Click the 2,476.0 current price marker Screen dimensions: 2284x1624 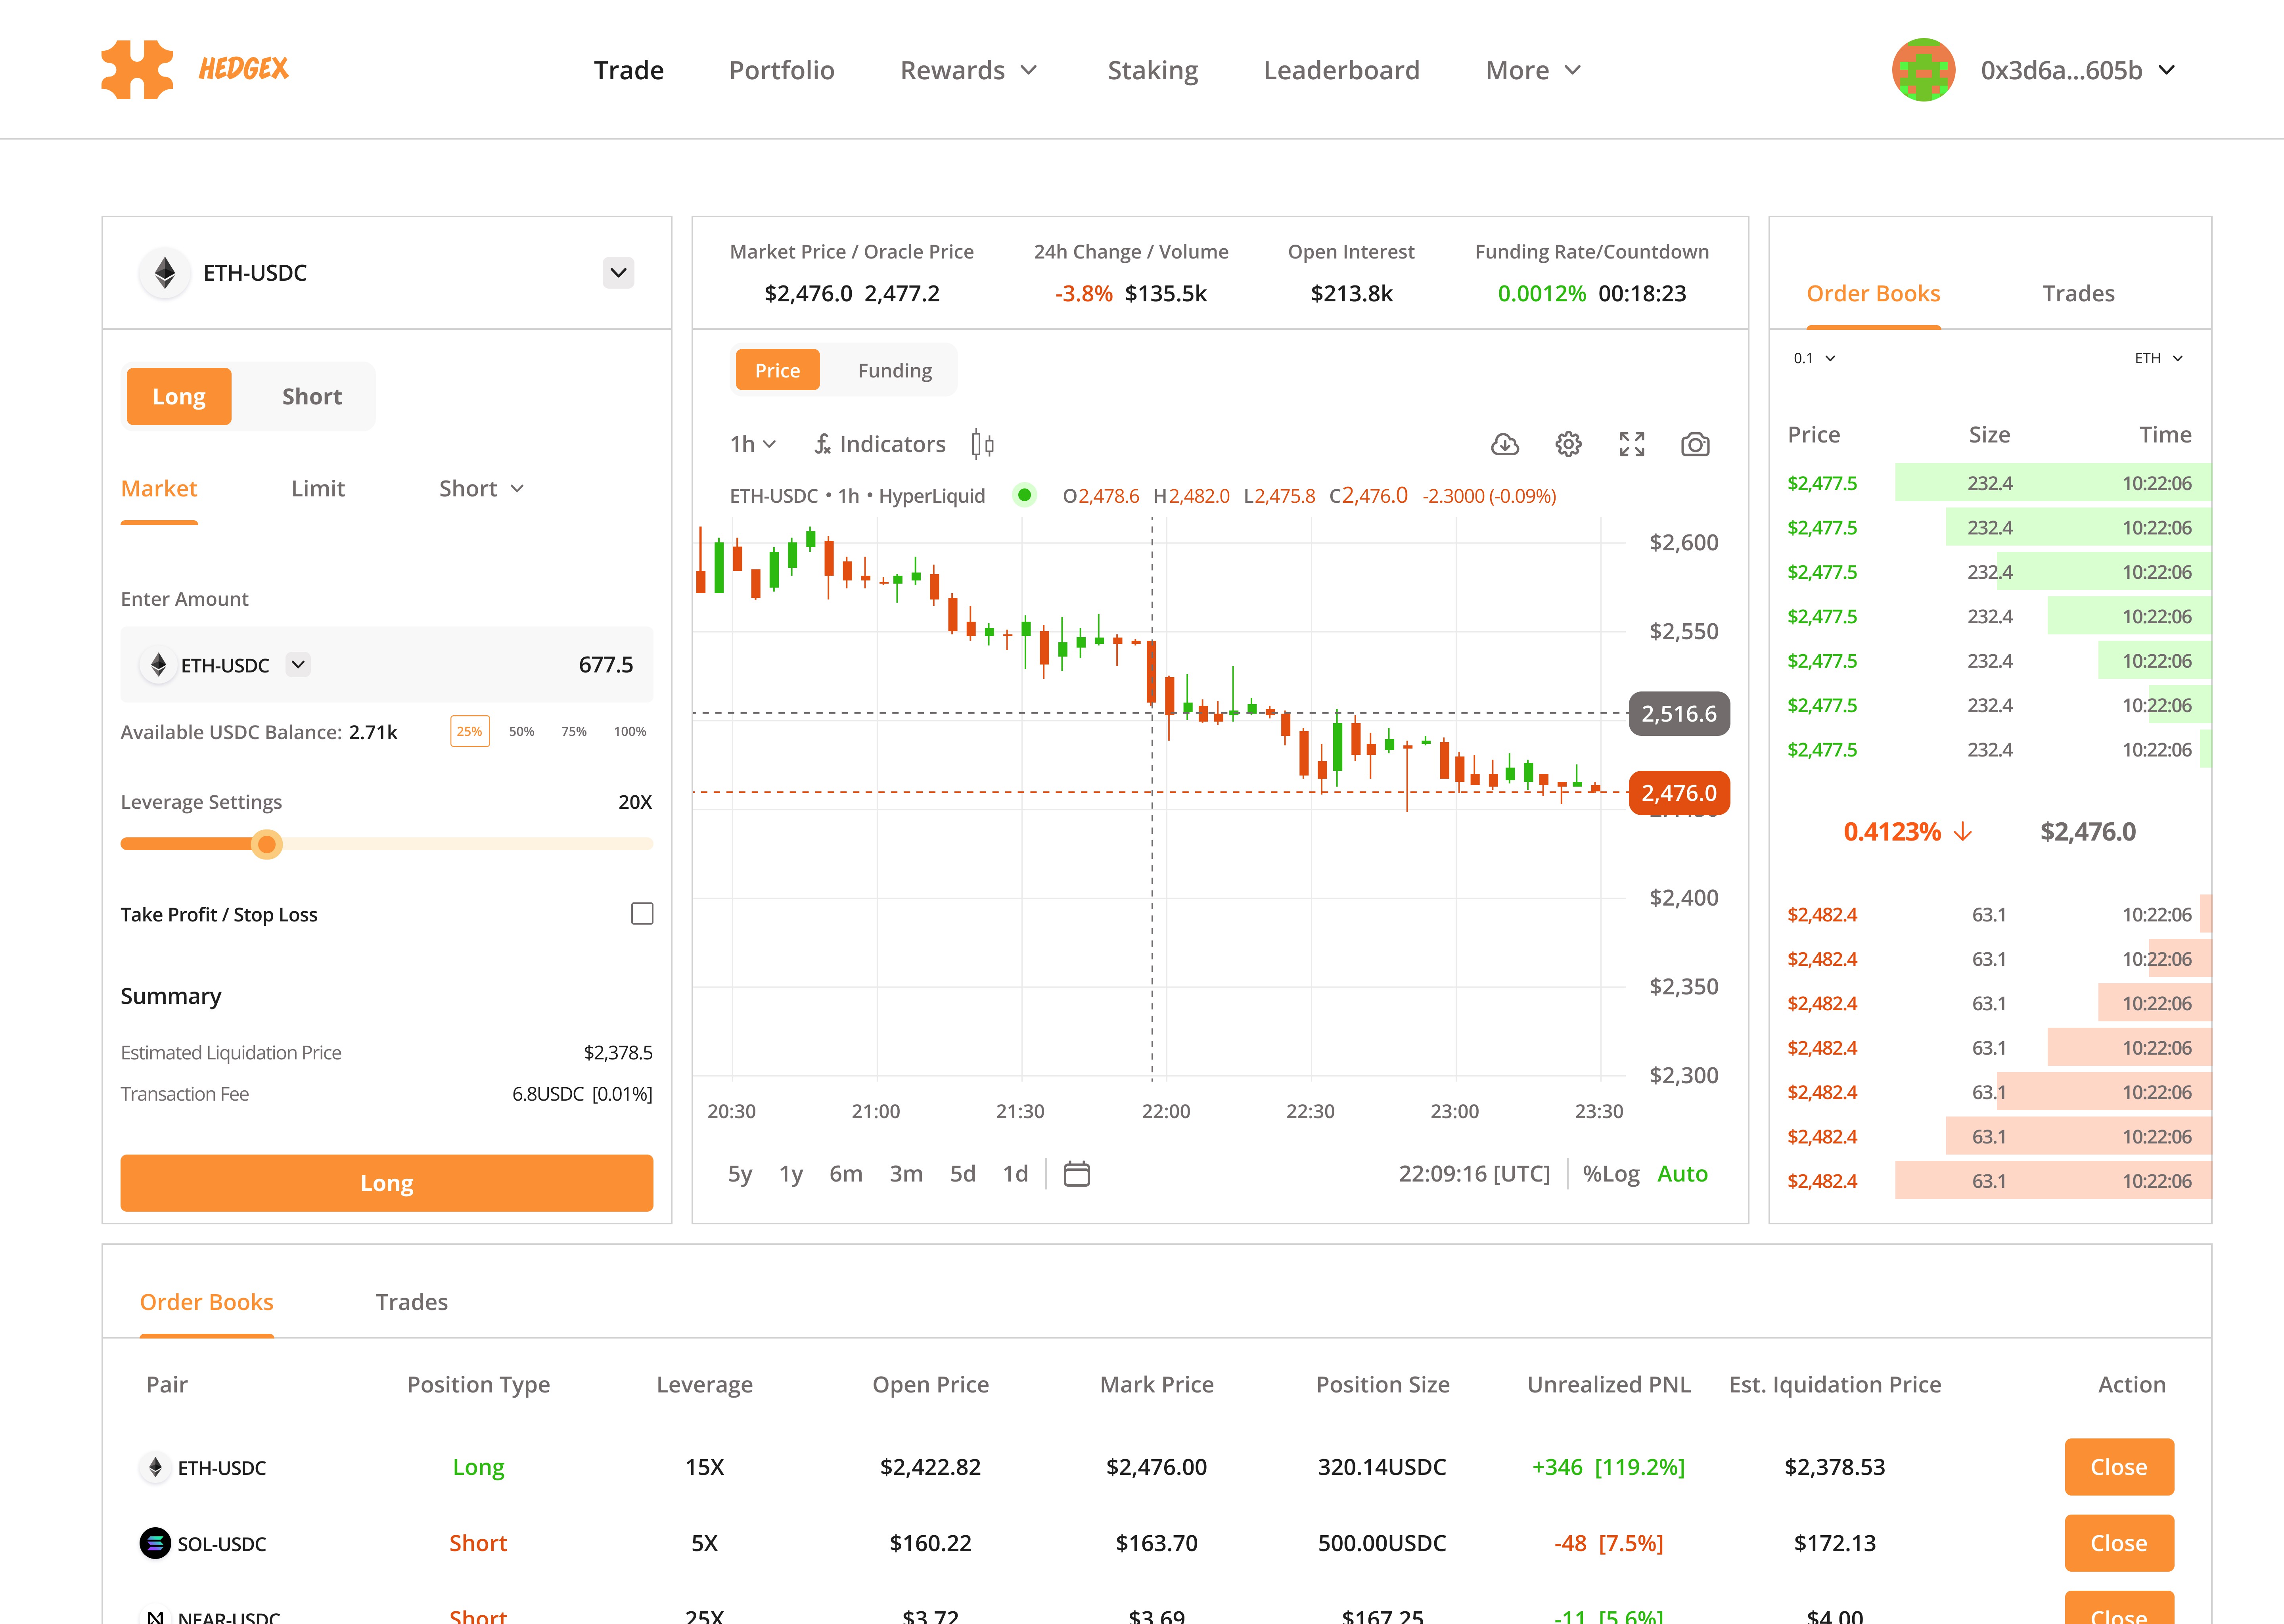point(1679,793)
